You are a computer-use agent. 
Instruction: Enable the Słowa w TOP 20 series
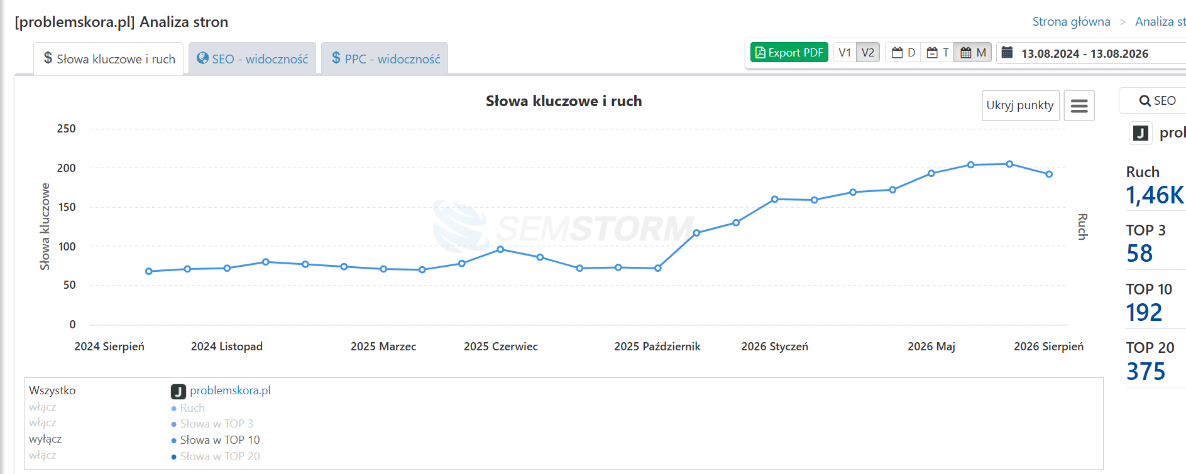pyautogui.click(x=43, y=455)
